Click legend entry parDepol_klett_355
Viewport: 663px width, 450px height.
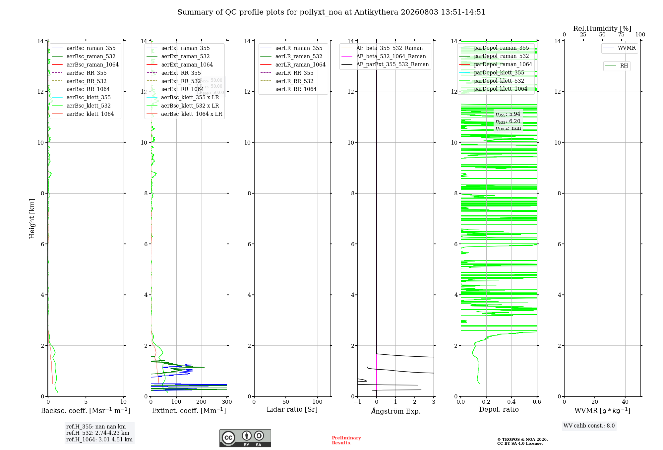[x=492, y=73]
